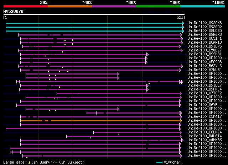Click the arrowhead ending the Q8LC35 alignment bar
228x165 pixels.
click(x=183, y=31)
